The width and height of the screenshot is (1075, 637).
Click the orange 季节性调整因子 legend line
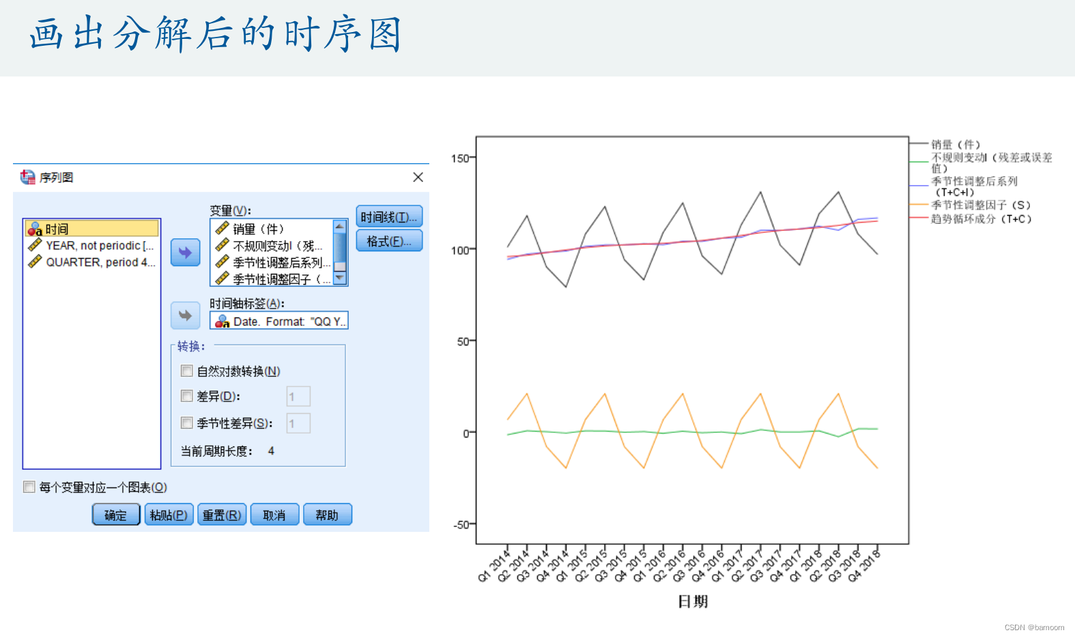[x=919, y=204]
